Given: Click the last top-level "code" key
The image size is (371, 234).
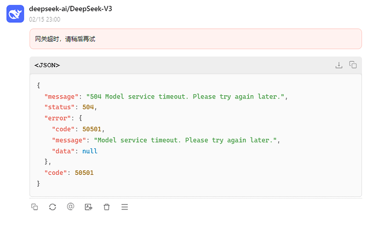Looking at the screenshot, I should [55, 173].
